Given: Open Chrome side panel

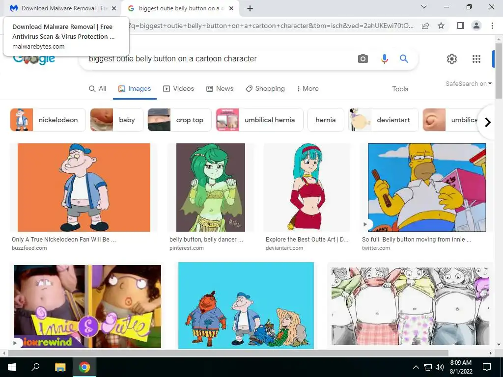Looking at the screenshot, I should pos(461,26).
